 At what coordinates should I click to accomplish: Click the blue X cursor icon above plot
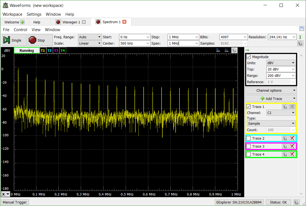click(218, 50)
